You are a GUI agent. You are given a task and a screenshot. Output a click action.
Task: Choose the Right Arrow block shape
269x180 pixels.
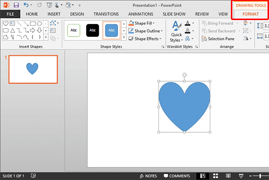33,30
